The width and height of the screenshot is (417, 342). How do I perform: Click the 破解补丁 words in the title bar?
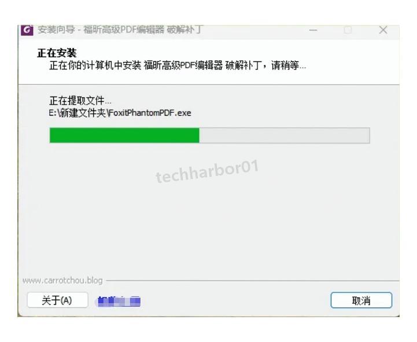click(x=185, y=30)
